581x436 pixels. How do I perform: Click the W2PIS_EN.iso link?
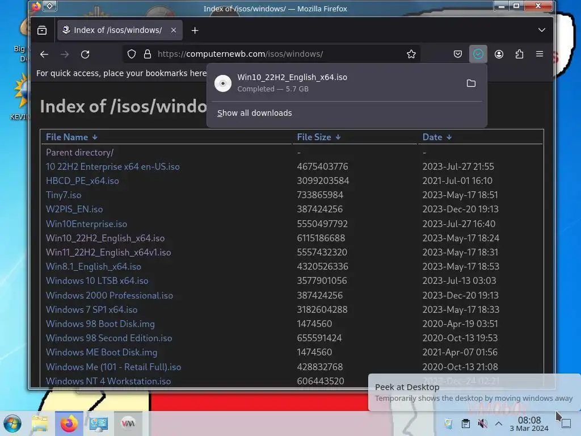(74, 209)
